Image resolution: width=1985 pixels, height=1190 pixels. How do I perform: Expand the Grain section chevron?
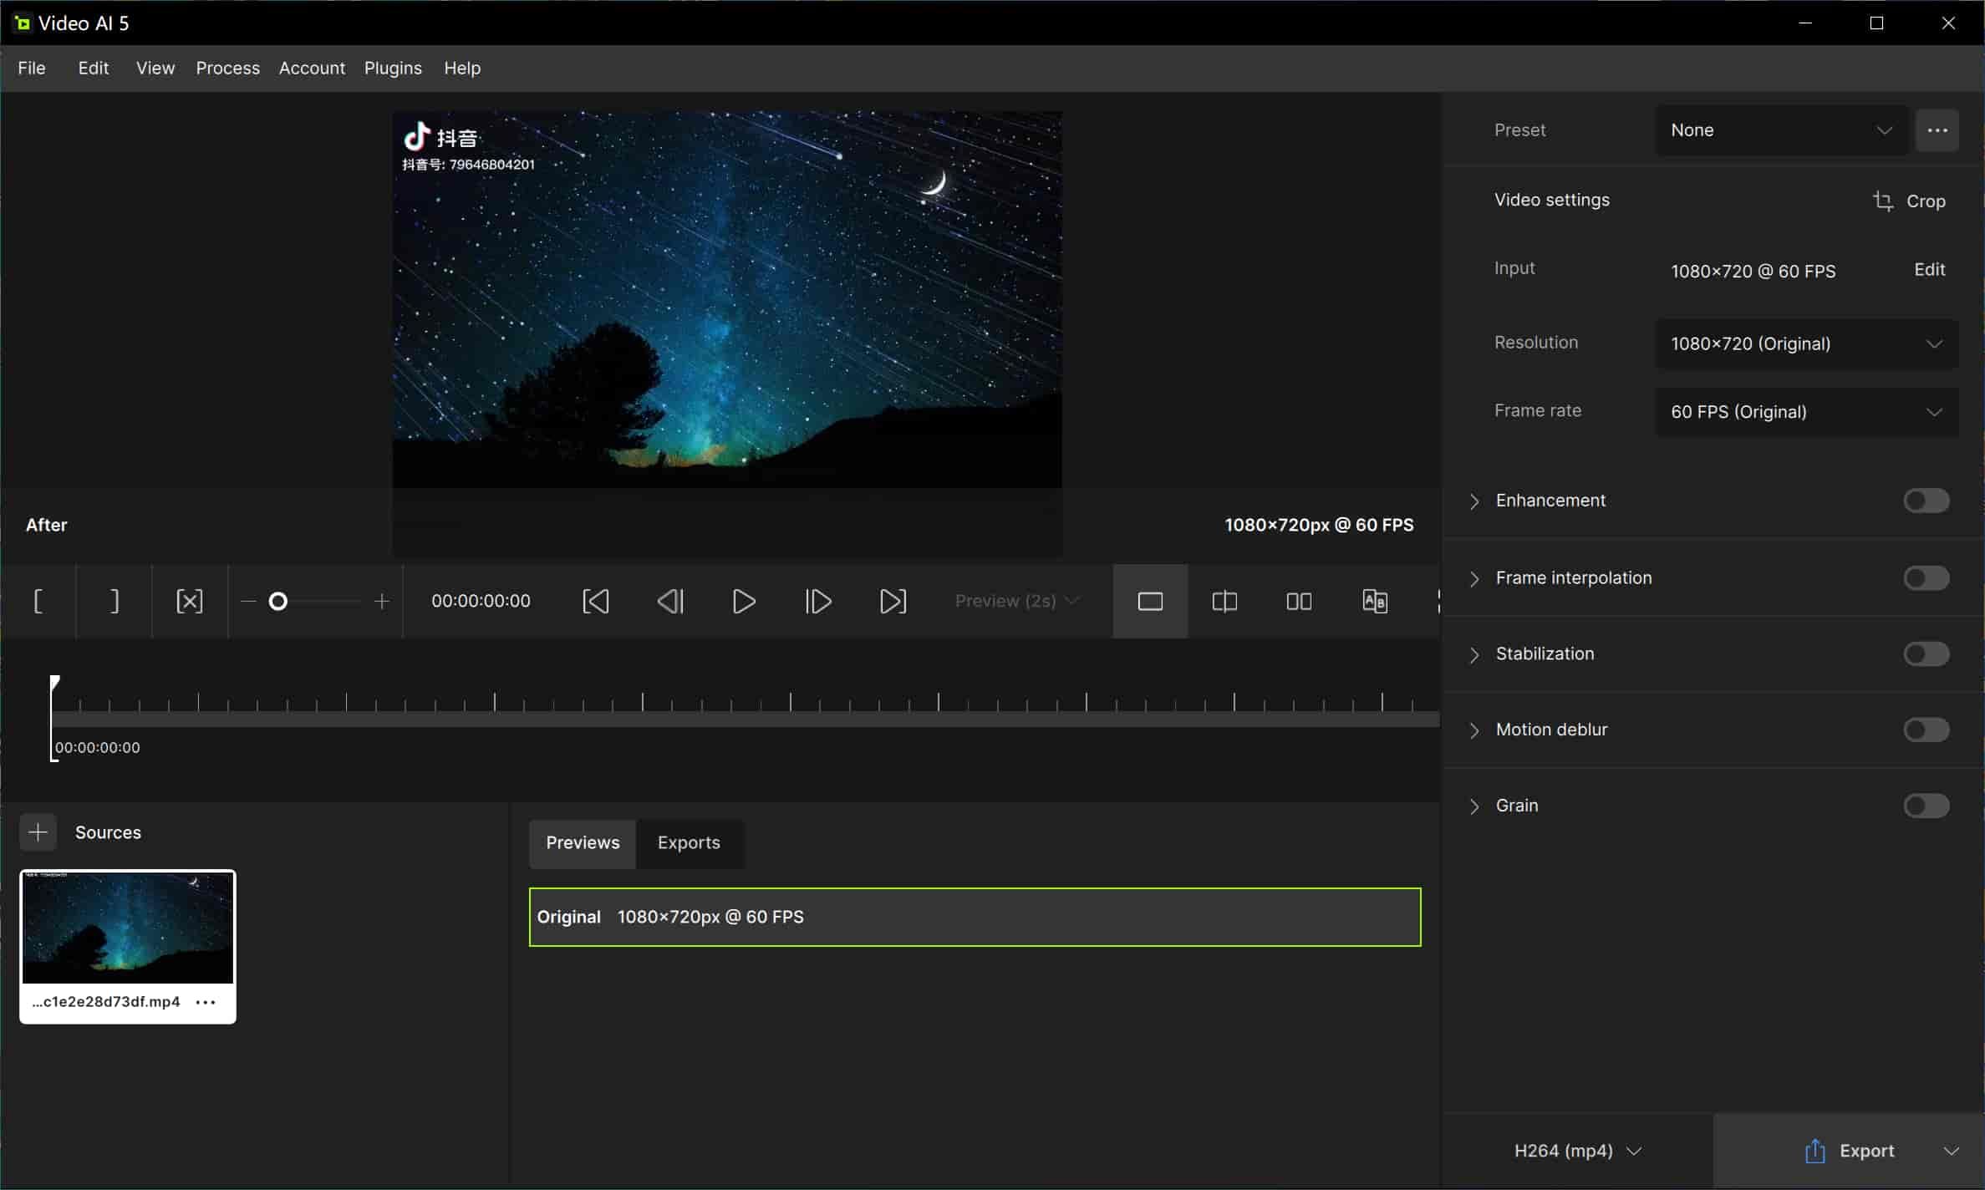[x=1474, y=806]
